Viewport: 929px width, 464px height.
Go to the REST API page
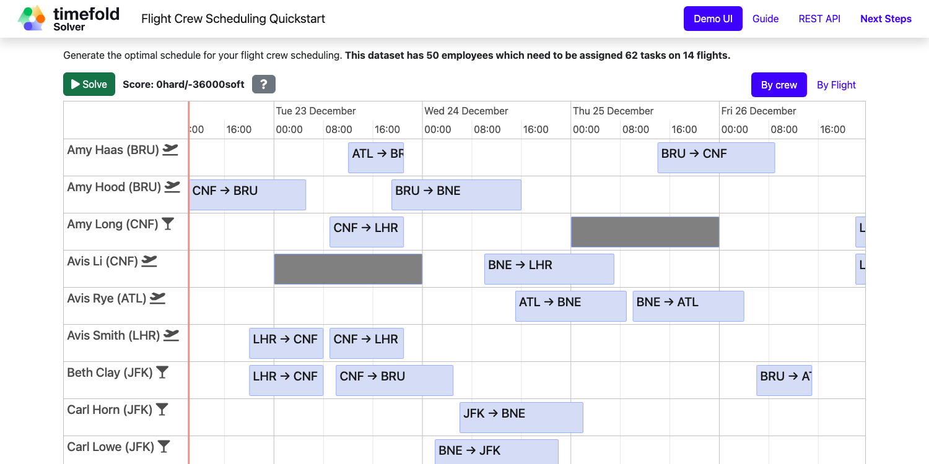[819, 19]
